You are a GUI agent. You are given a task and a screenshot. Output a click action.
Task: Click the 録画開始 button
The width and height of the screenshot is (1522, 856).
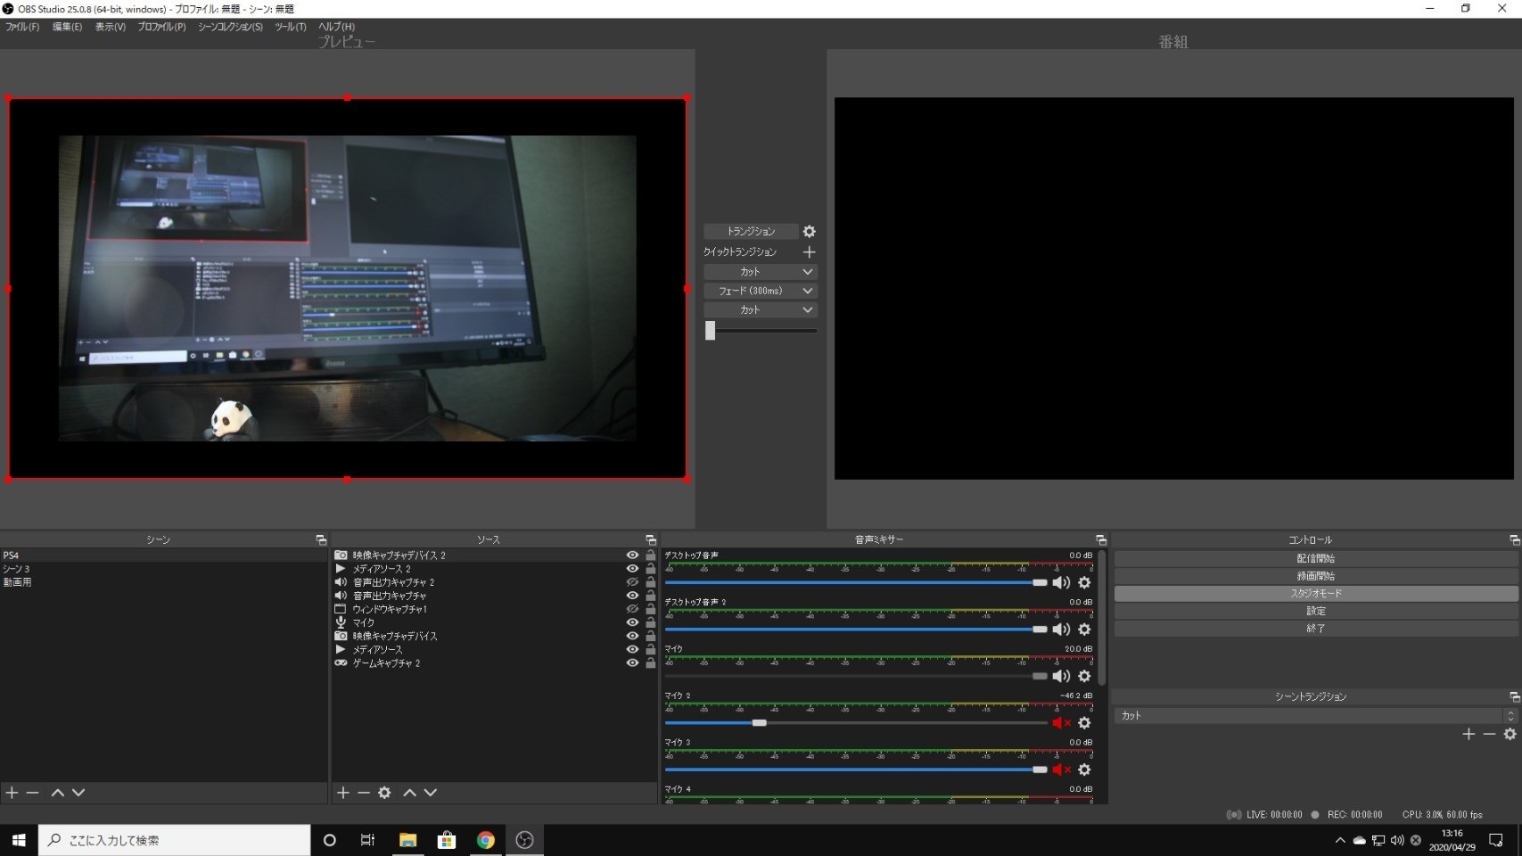1315,576
